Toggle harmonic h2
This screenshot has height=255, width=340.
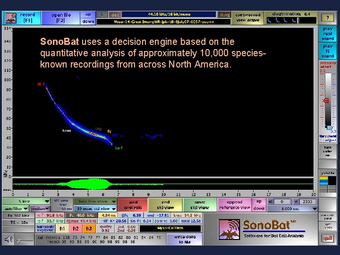(x=76, y=229)
